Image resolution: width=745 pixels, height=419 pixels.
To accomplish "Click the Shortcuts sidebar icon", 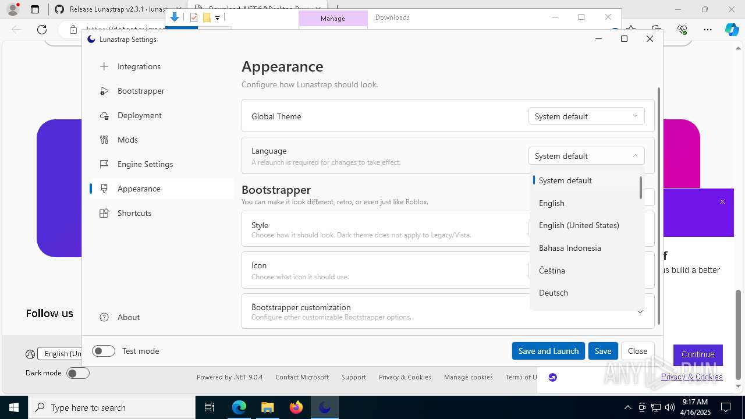I will pyautogui.click(x=104, y=213).
